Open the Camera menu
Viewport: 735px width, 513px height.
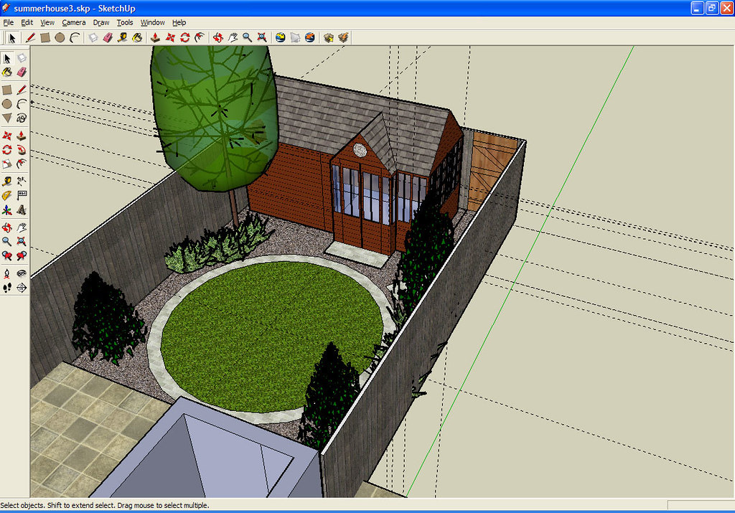click(74, 22)
